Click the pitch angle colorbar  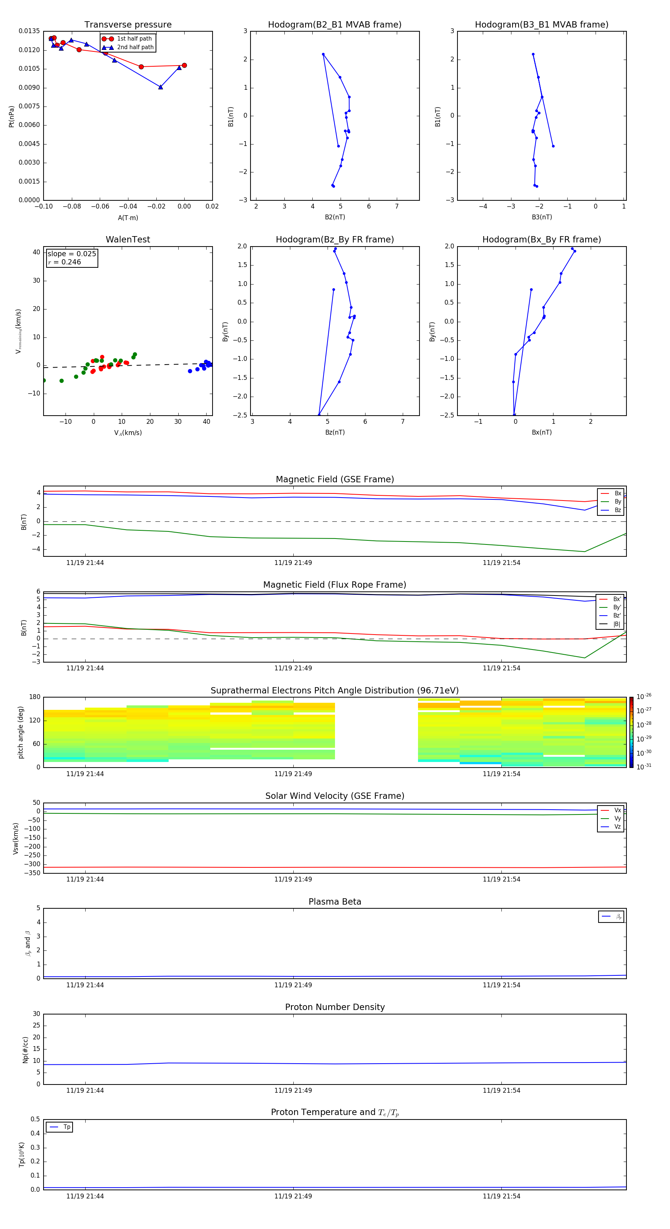(631, 732)
